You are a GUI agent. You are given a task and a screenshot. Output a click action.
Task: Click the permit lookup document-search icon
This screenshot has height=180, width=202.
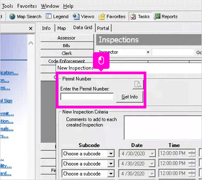pos(138,84)
